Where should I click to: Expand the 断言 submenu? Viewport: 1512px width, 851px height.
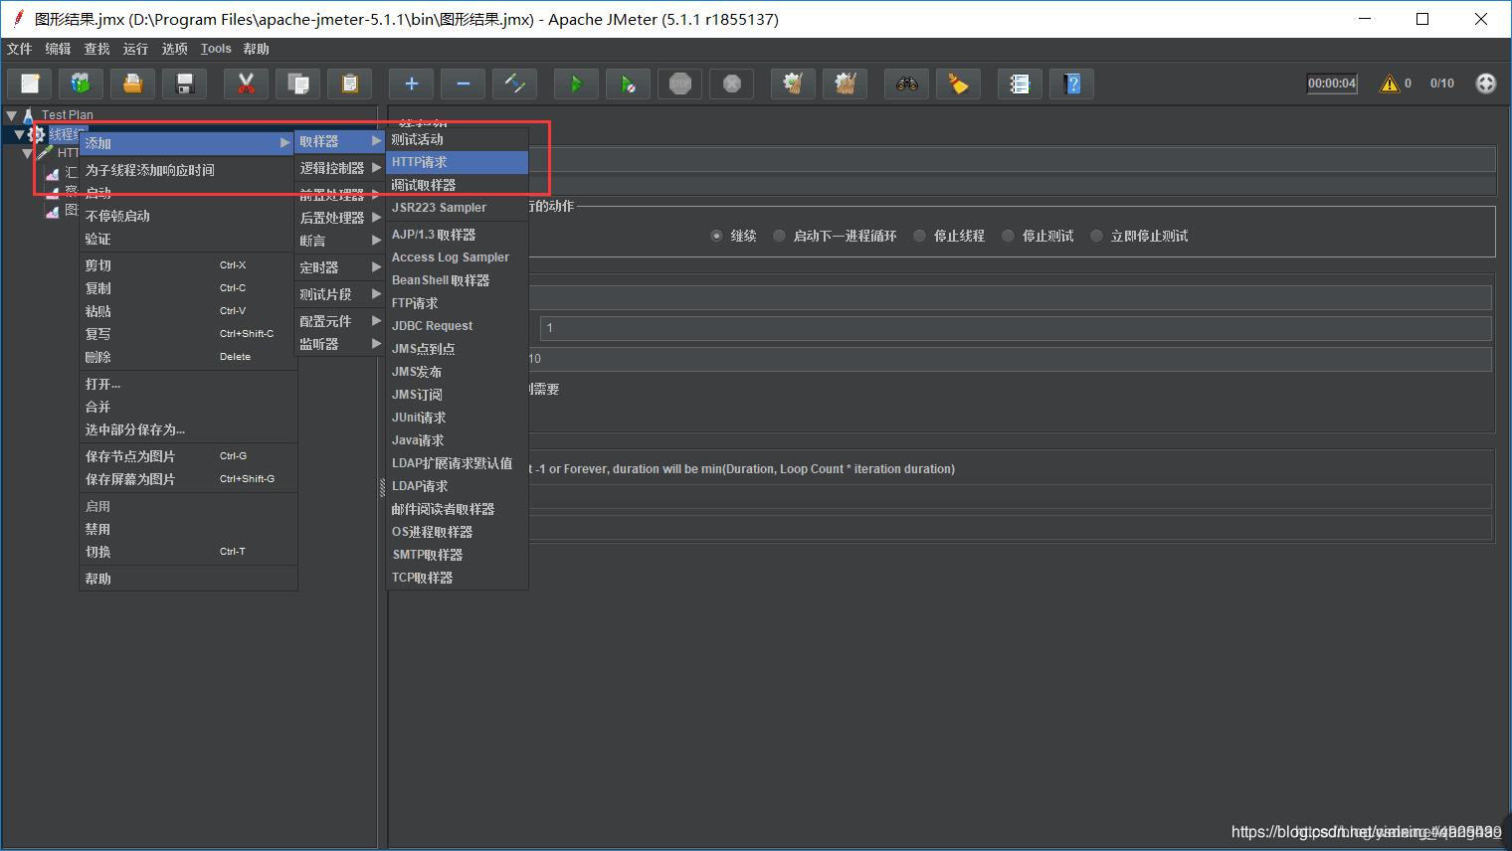click(x=340, y=241)
